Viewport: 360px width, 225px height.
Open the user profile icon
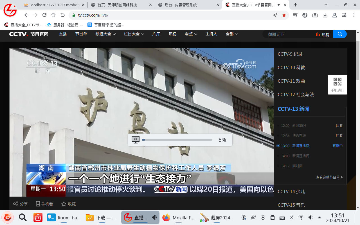(335, 15)
